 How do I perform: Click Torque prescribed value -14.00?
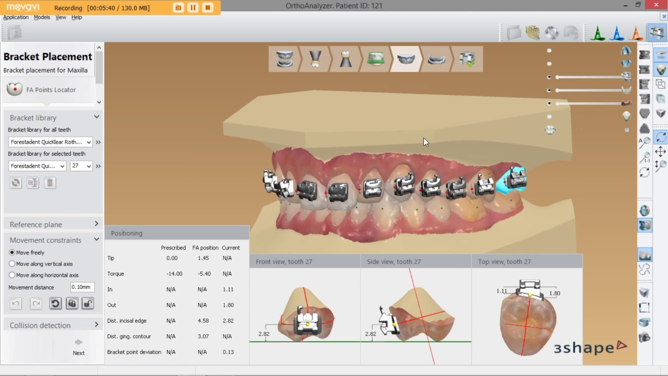174,274
